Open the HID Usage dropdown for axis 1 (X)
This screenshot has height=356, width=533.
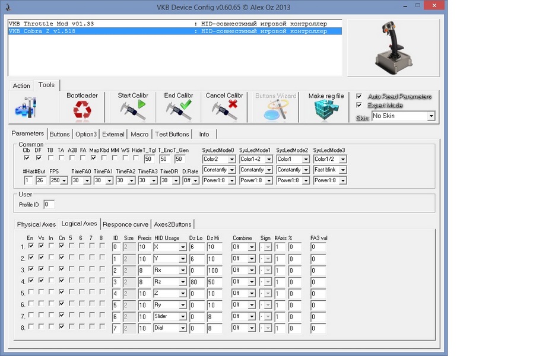coord(170,247)
